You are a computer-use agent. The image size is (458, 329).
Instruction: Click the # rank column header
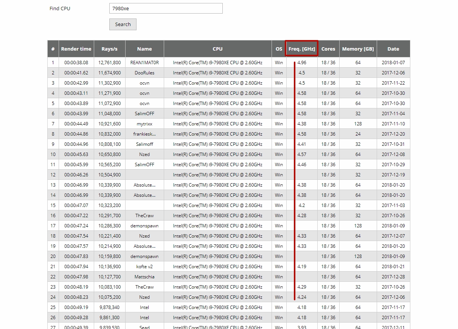pos(53,49)
